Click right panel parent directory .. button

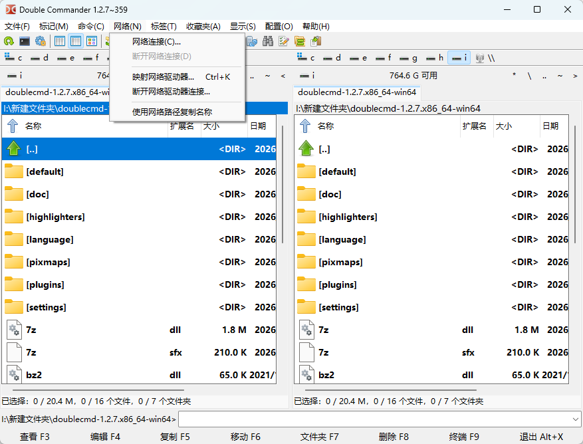click(x=544, y=76)
